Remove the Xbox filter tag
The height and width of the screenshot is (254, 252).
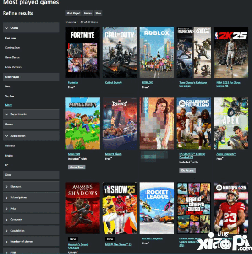98,13
